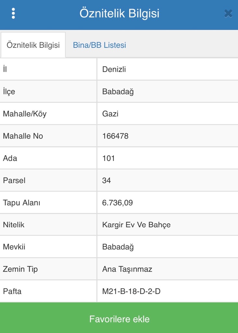The image size is (238, 333).
Task: Select the Öznitelik Bilgisi tab
Action: pyautogui.click(x=33, y=45)
